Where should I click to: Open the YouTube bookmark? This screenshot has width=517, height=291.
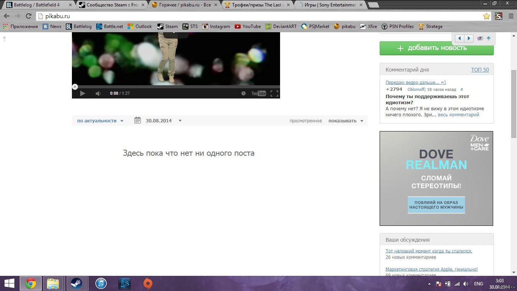coord(248,27)
